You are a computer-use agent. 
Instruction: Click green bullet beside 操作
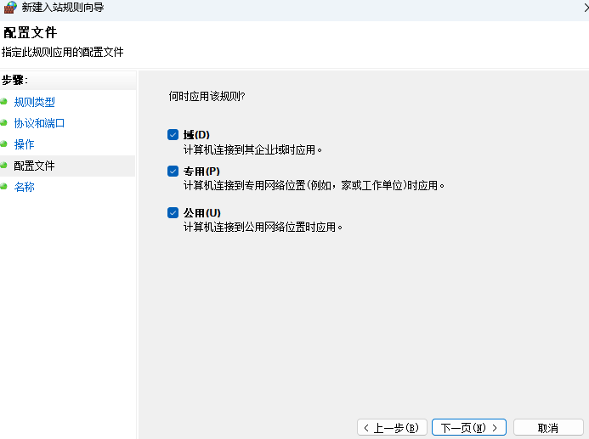[x=3, y=144]
